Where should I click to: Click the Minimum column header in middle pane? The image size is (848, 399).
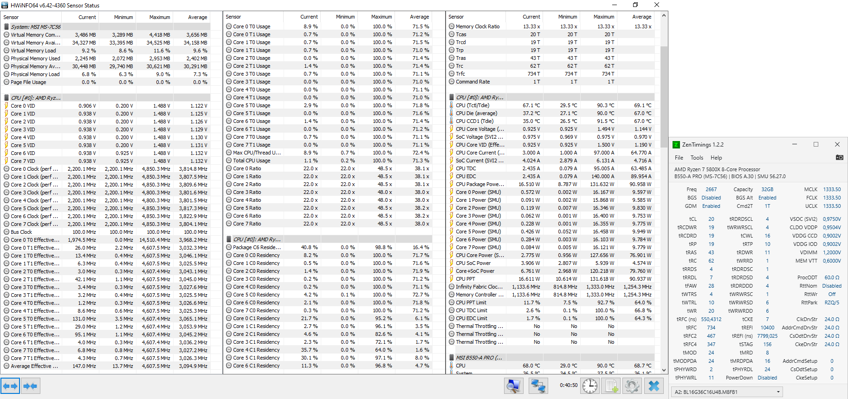(x=345, y=17)
